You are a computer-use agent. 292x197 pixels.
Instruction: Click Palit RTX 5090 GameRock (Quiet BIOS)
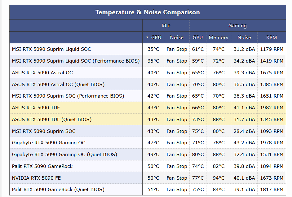coord(58,190)
